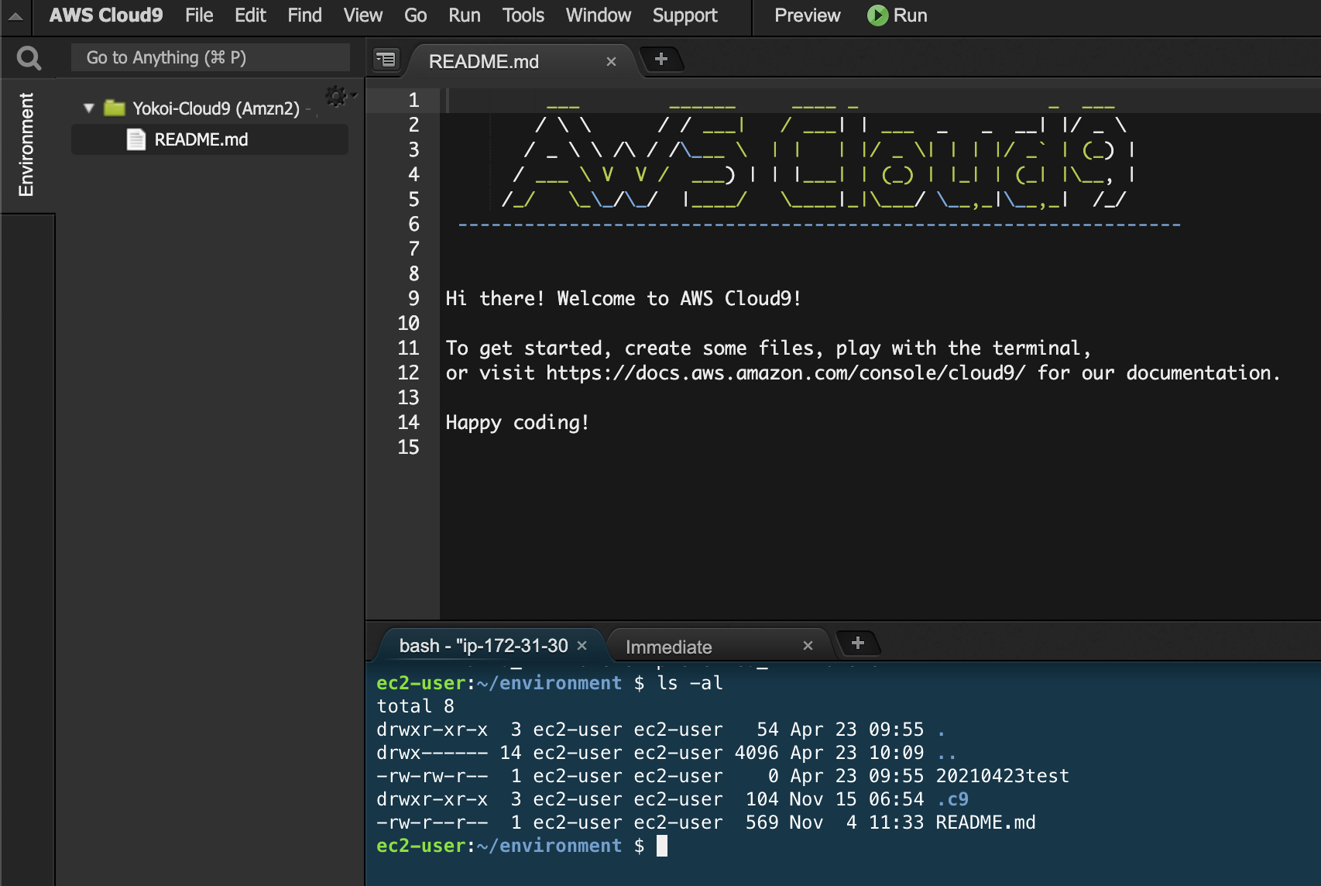Open a new terminal with the plus icon
1321x886 pixels.
pos(858,643)
